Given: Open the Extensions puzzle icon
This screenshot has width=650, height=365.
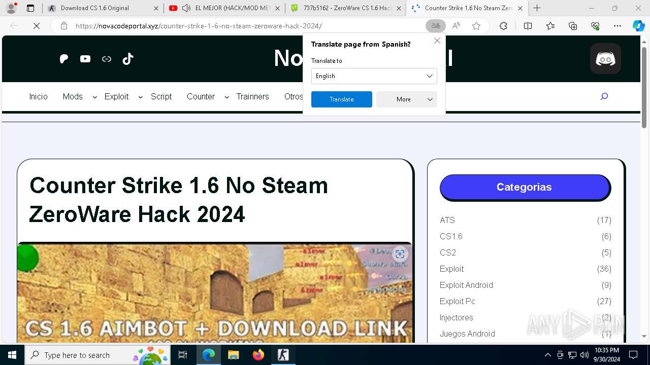Looking at the screenshot, I should (x=503, y=26).
